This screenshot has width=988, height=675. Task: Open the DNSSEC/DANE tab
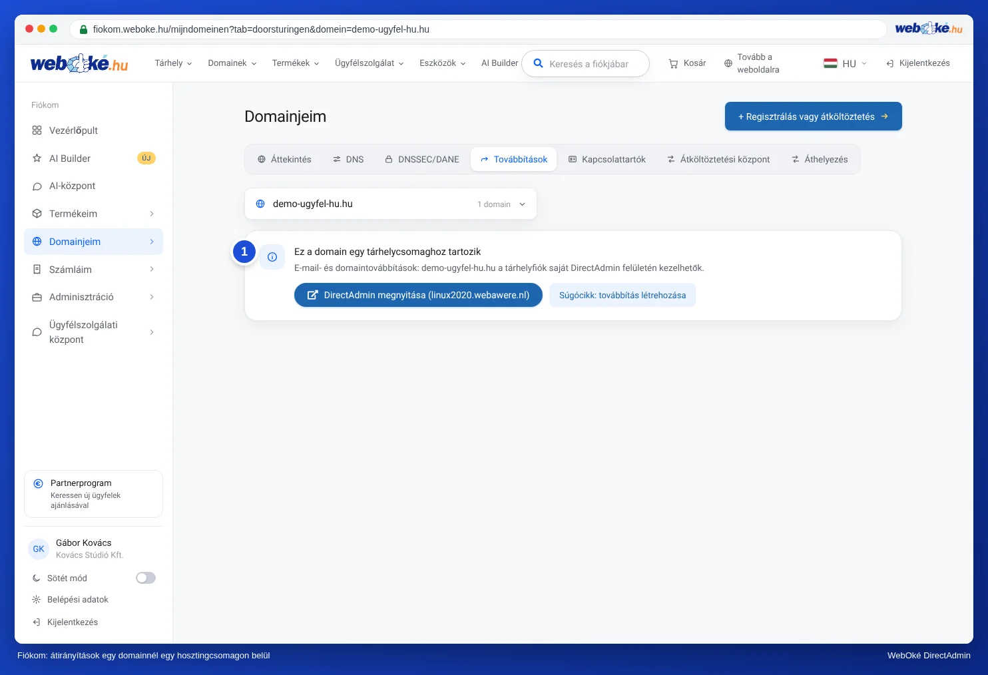tap(422, 160)
